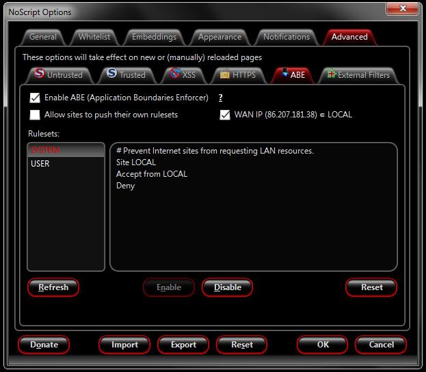
Task: Disable the selected ruleset
Action: (x=228, y=287)
